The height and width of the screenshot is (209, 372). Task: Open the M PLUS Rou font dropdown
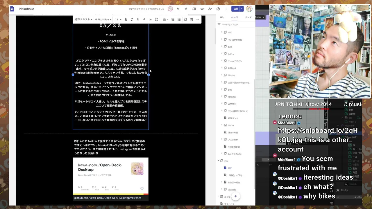click(x=103, y=19)
